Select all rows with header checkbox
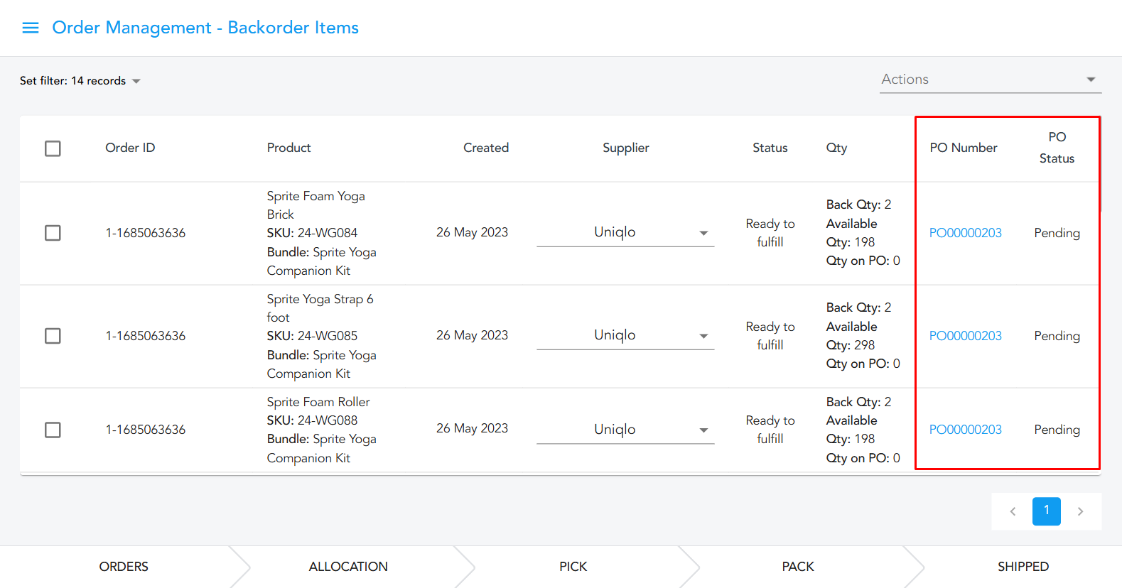The width and height of the screenshot is (1122, 588). [x=53, y=148]
